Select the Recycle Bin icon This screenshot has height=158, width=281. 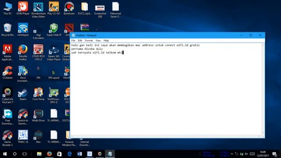tap(7, 30)
